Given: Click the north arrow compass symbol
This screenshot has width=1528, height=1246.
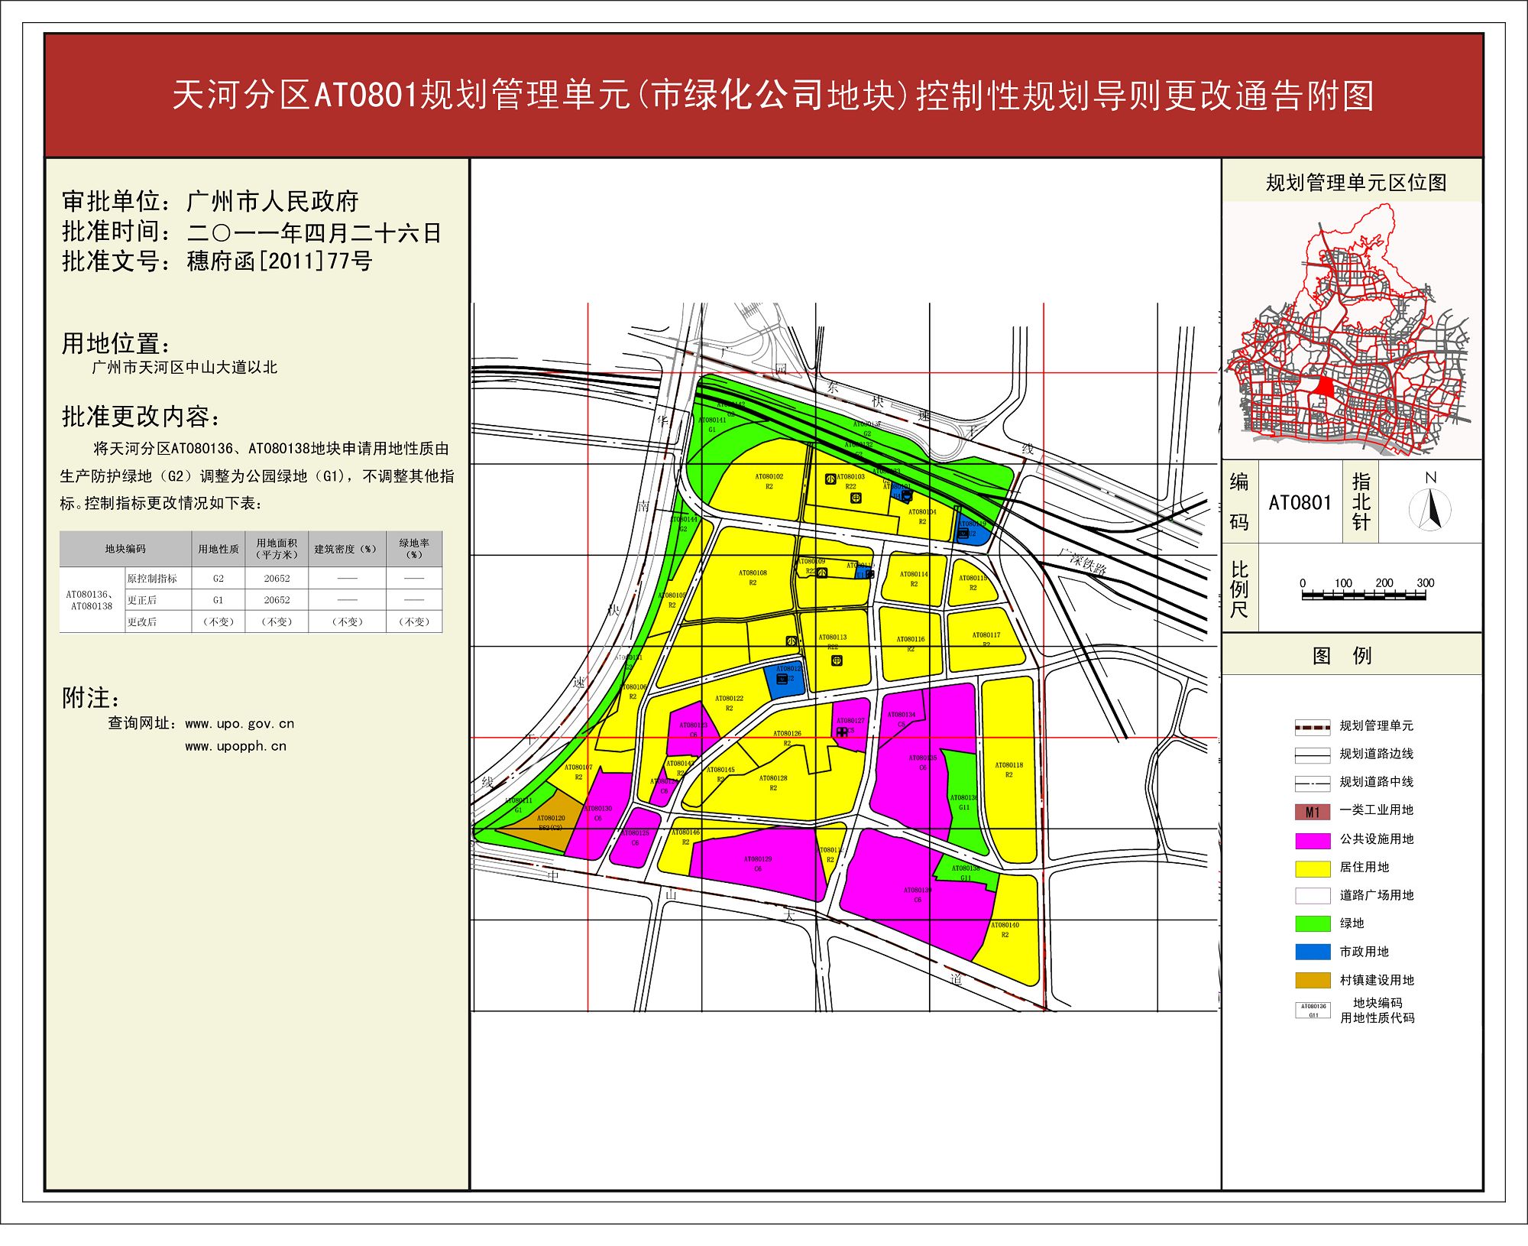Looking at the screenshot, I should point(1430,509).
